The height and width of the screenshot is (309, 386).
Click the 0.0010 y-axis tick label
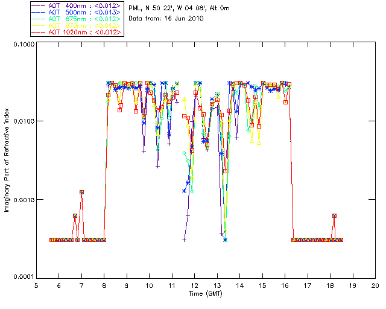[x=24, y=199]
